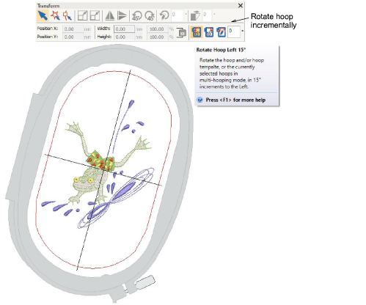Viewport: 366px width, 305px height.
Task: Choose the star-shaped Reshape Object tool
Action: 56,15
